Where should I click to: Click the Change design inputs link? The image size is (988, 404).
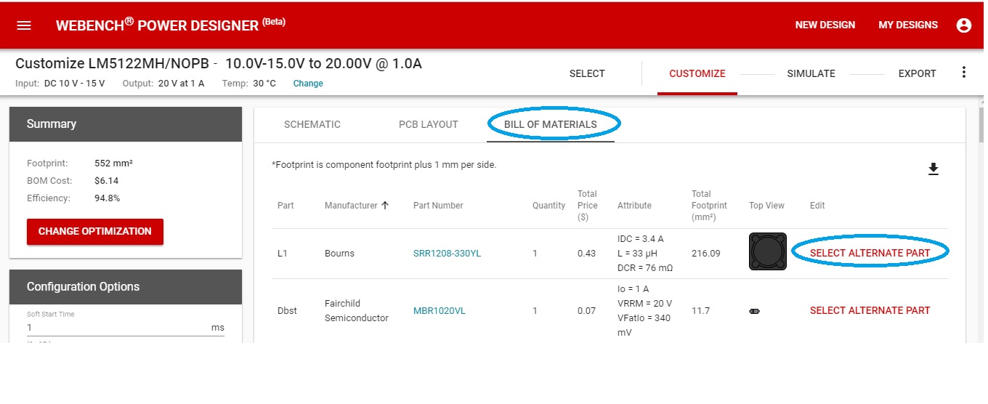coord(308,84)
